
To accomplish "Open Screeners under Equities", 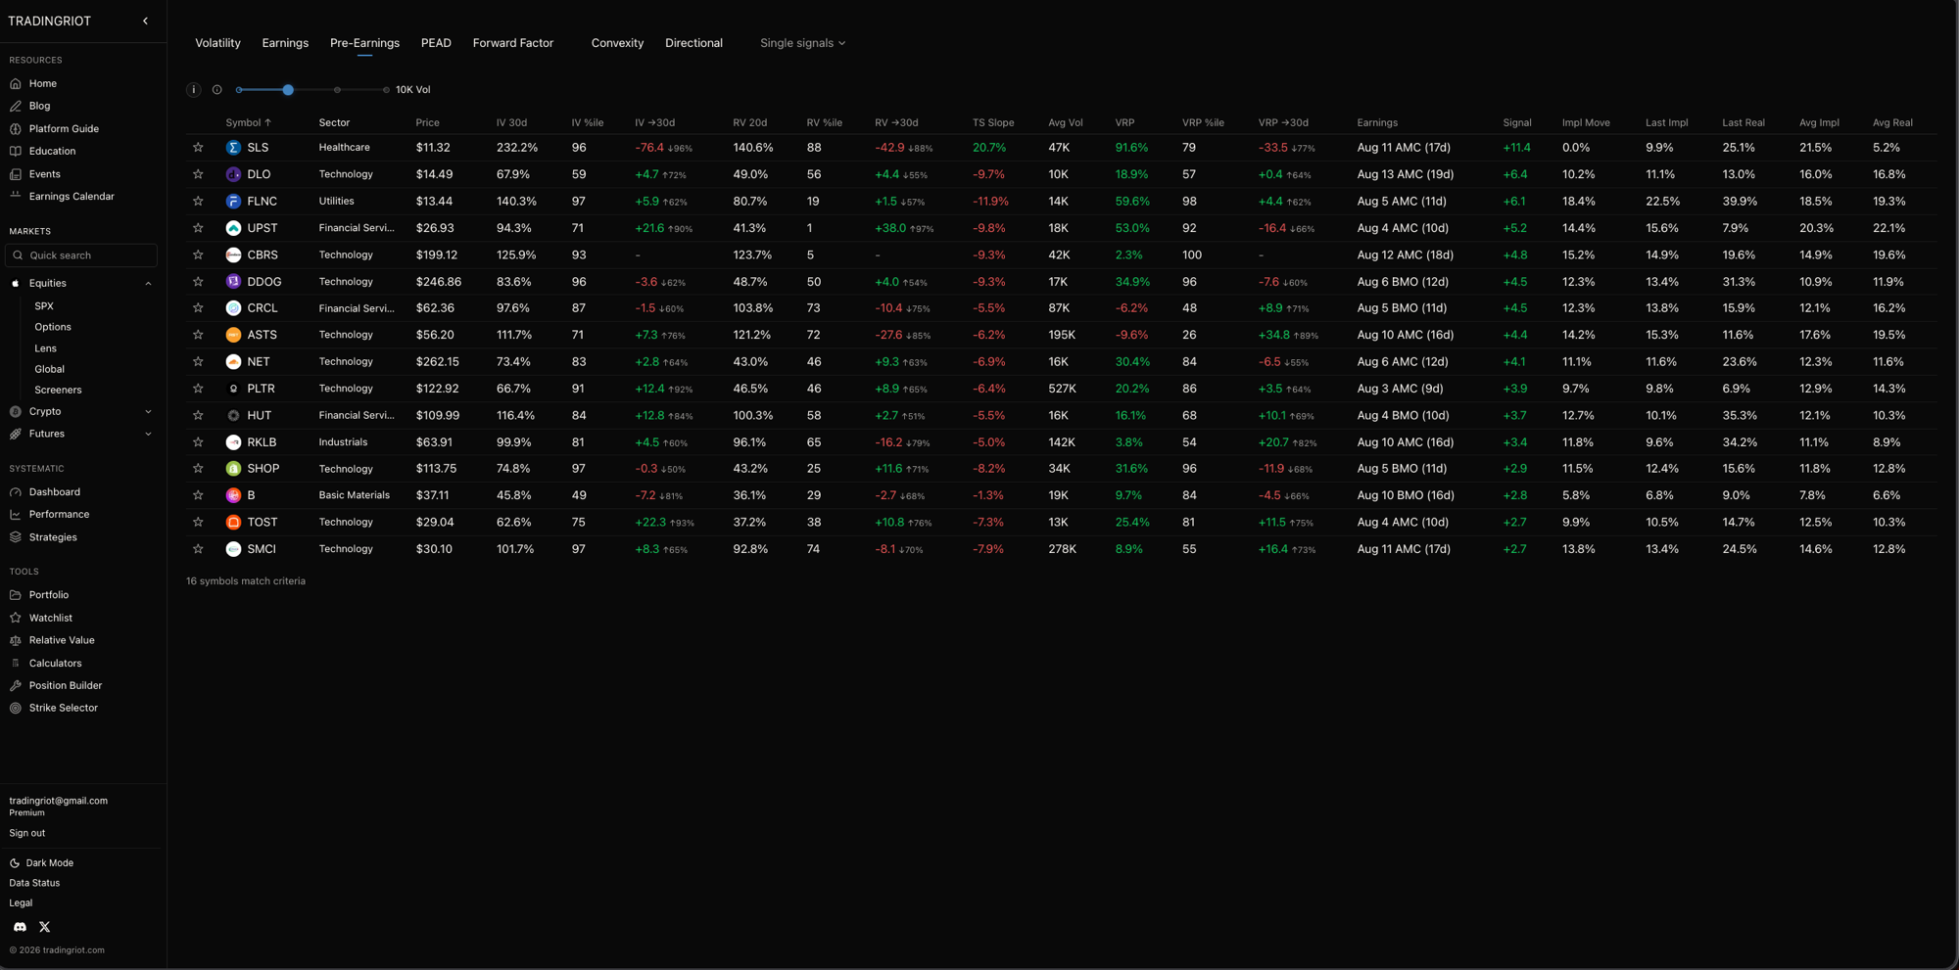I will click(x=58, y=391).
